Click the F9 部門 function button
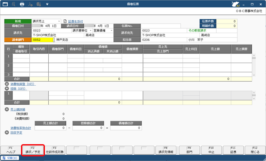This screenshot has width=266, height=161. click(189, 150)
